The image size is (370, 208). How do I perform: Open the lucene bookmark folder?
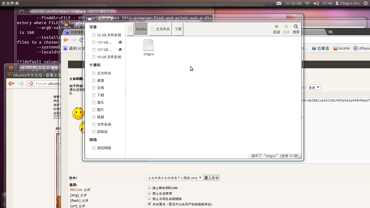point(341,48)
